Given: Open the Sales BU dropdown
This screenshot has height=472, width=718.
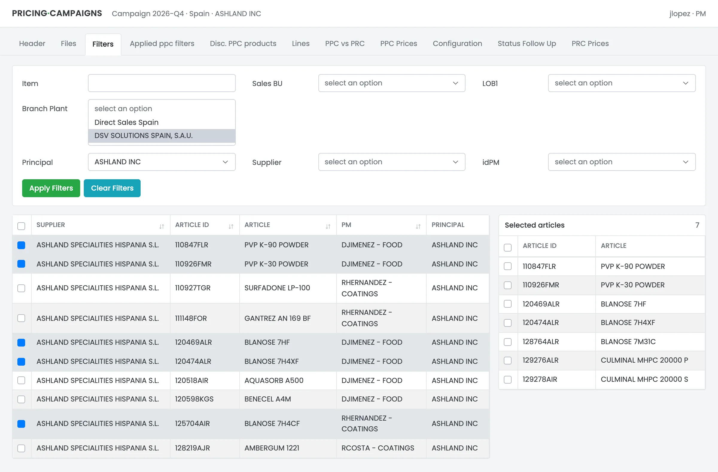Looking at the screenshot, I should click(x=392, y=83).
